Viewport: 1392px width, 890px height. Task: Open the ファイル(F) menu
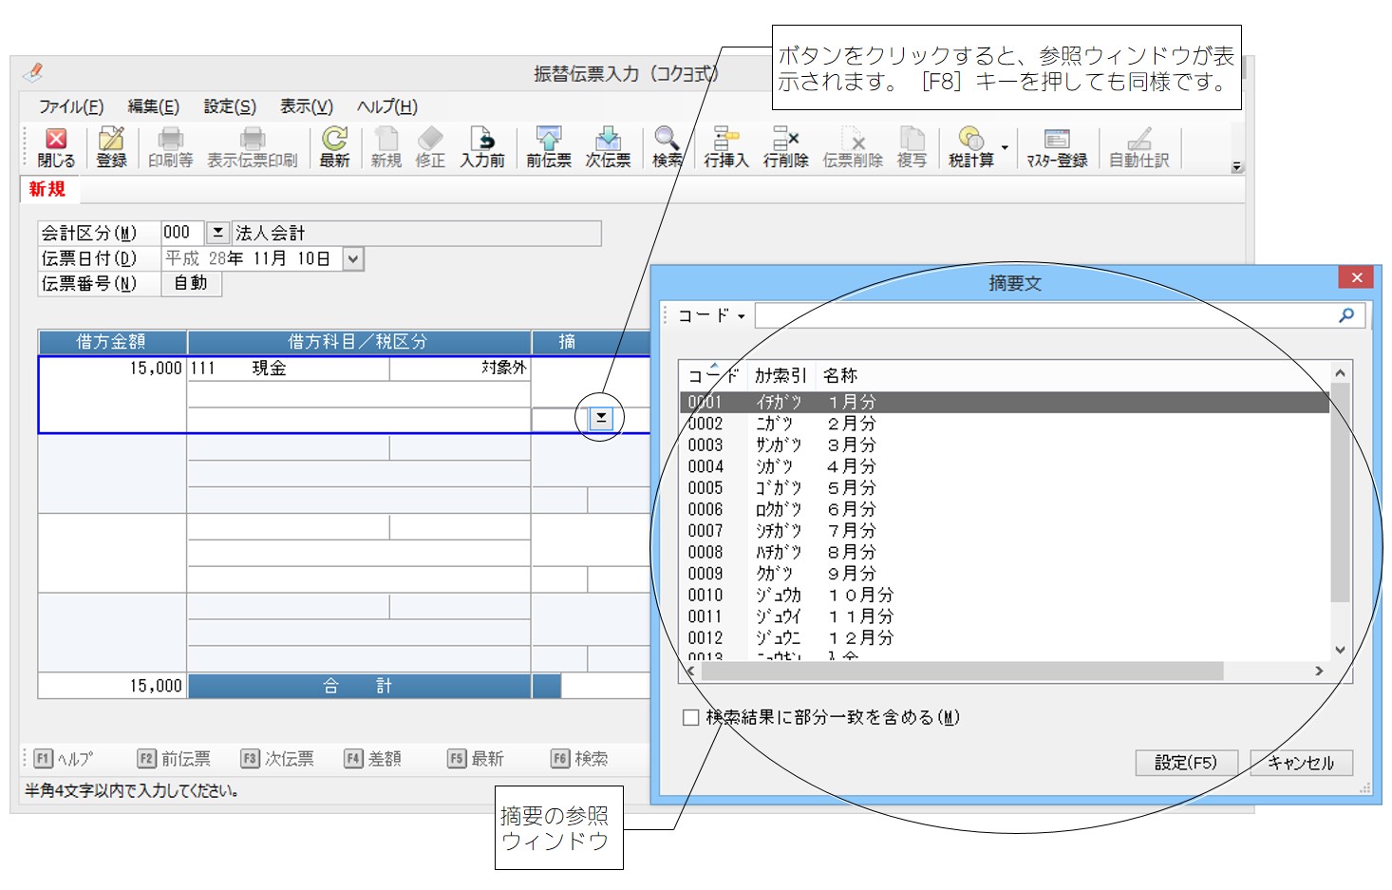tap(71, 106)
